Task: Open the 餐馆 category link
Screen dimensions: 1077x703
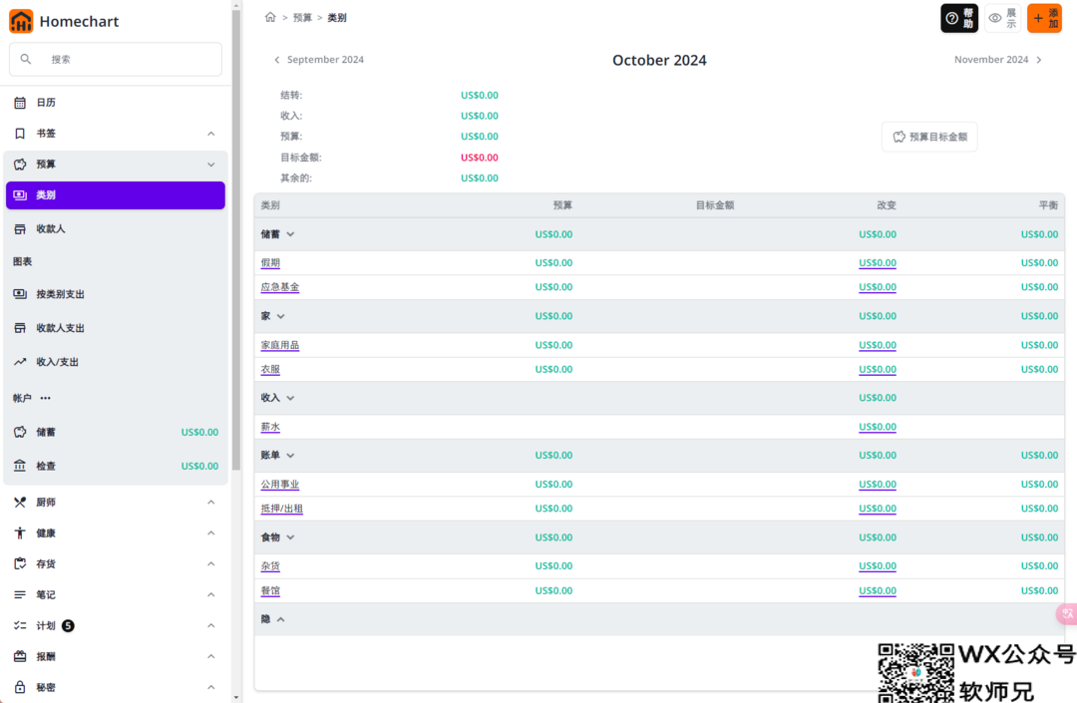Action: click(270, 591)
